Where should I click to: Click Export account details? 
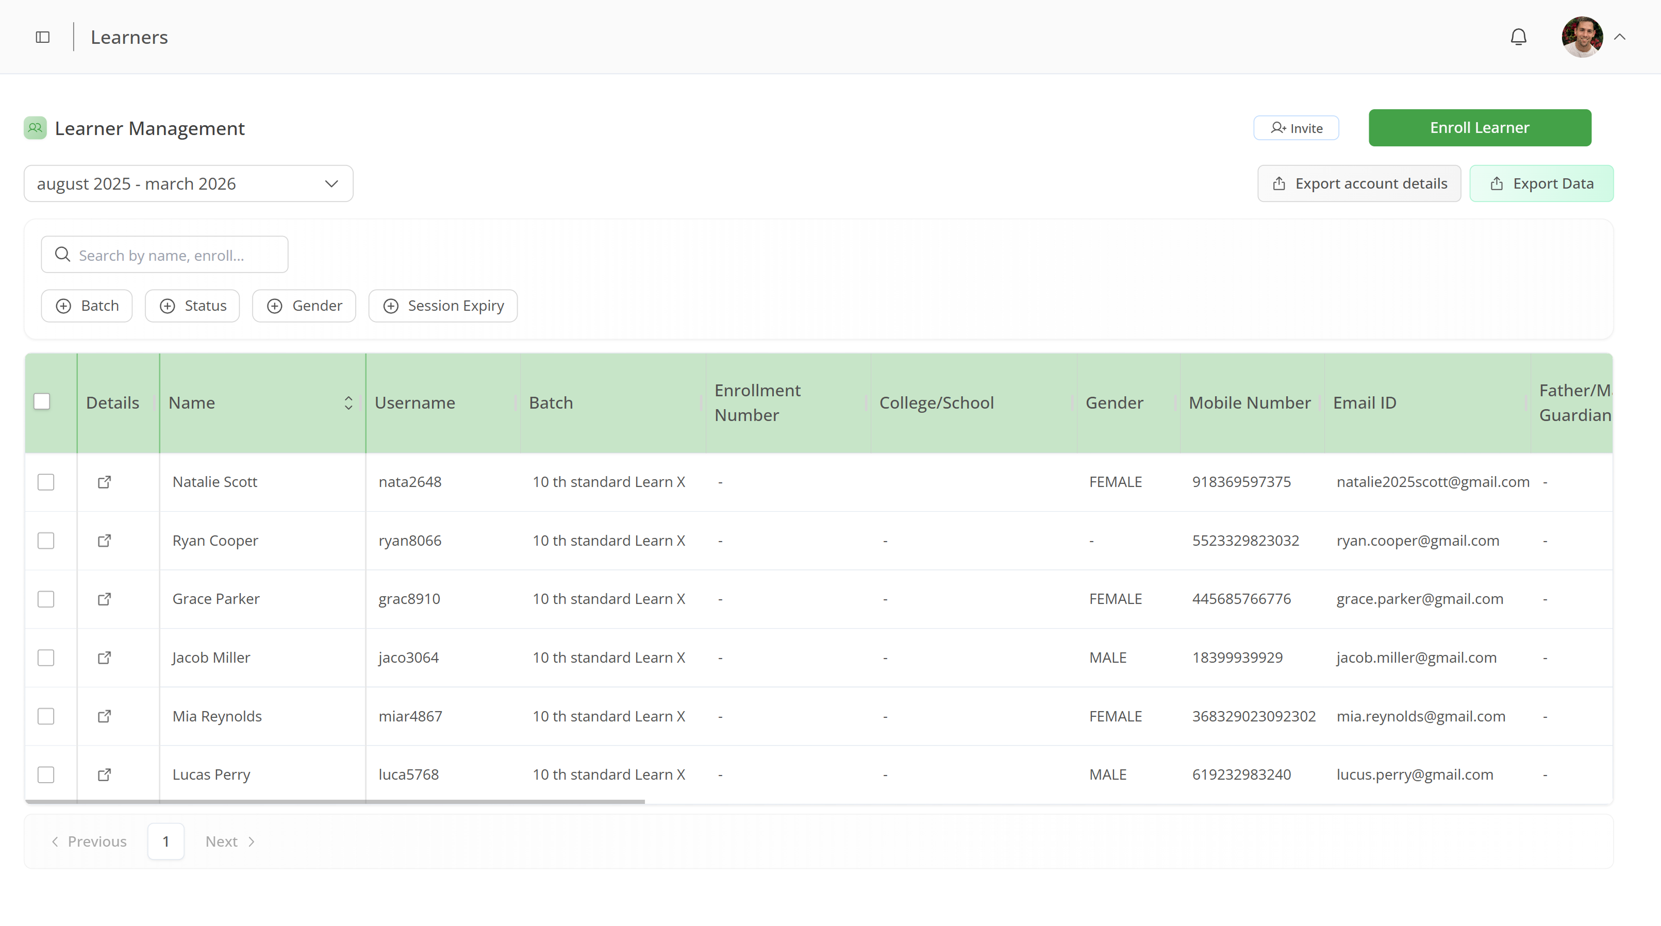1358,183
